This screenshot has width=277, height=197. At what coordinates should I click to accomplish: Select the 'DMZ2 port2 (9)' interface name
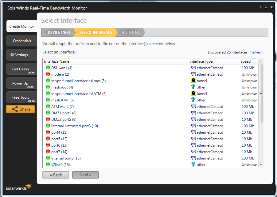[64, 119]
